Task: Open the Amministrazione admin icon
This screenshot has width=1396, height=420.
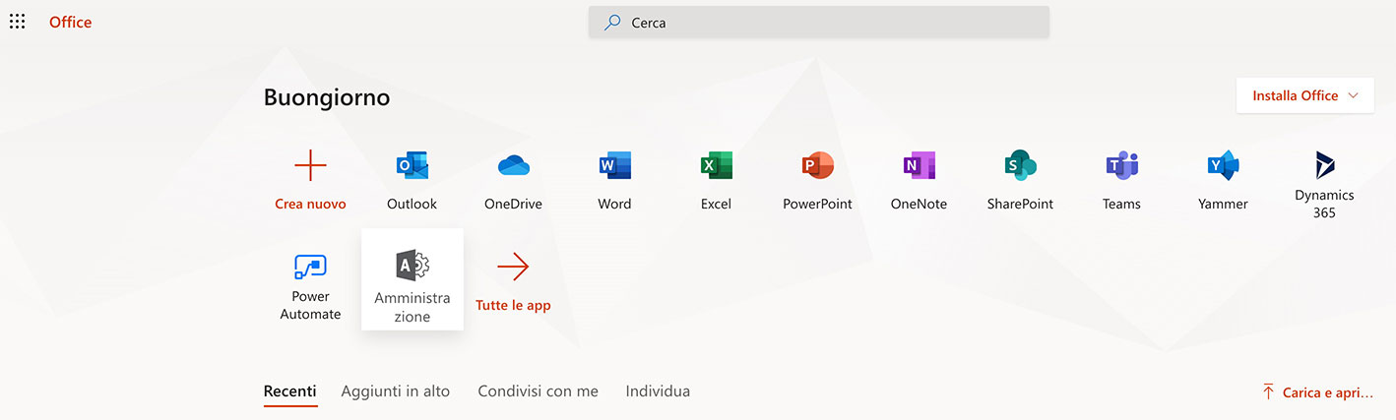Action: pos(412,266)
